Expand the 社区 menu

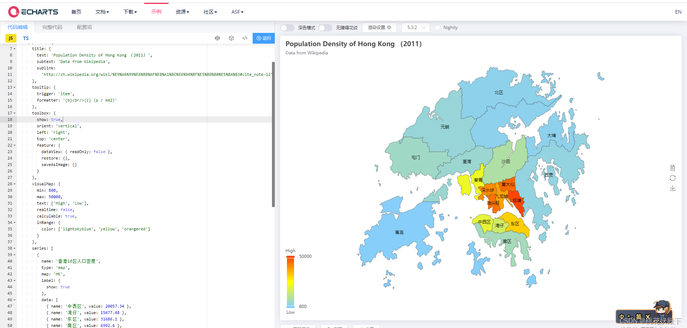(x=210, y=11)
